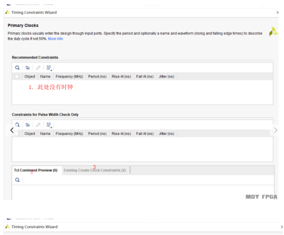Open Existing Create Clock Constraints (2) tab
The image size is (284, 235).
click(x=95, y=170)
